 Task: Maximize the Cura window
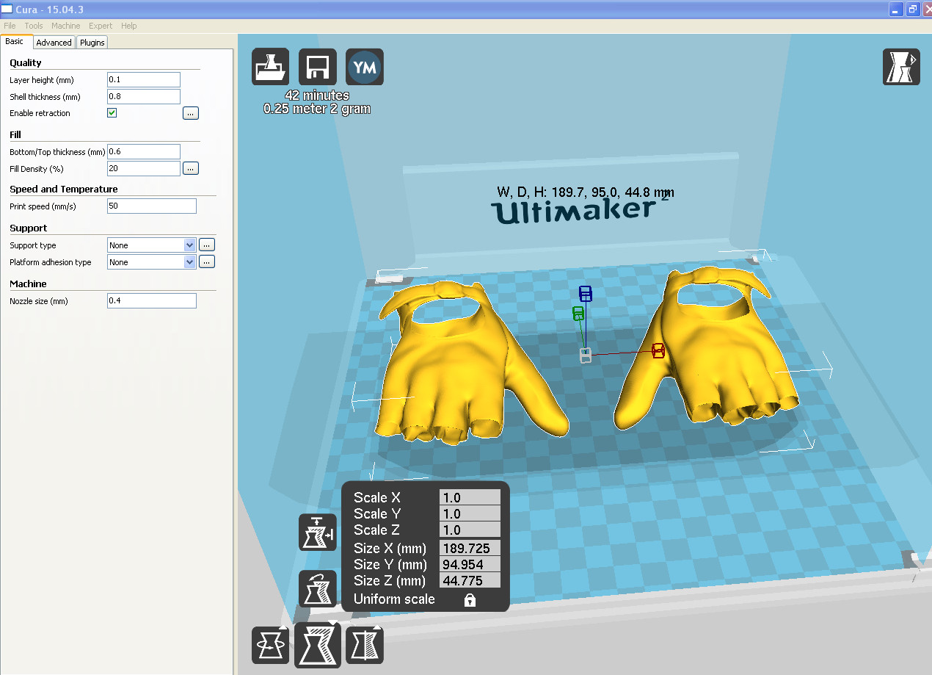click(x=913, y=9)
